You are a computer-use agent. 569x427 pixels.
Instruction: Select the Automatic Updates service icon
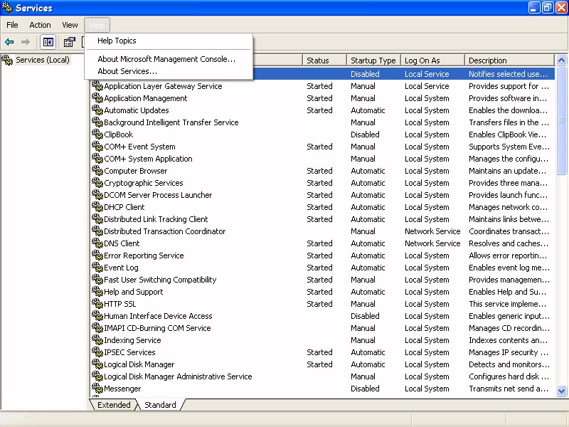tap(97, 110)
